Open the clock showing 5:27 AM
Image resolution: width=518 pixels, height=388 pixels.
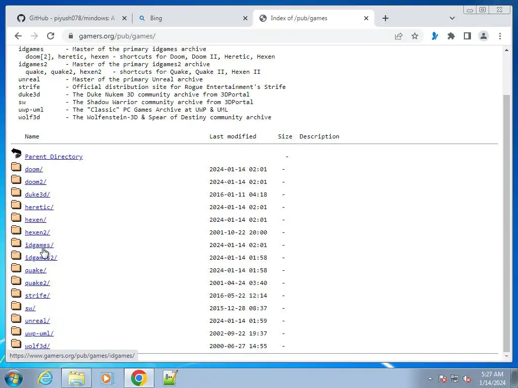492,378
